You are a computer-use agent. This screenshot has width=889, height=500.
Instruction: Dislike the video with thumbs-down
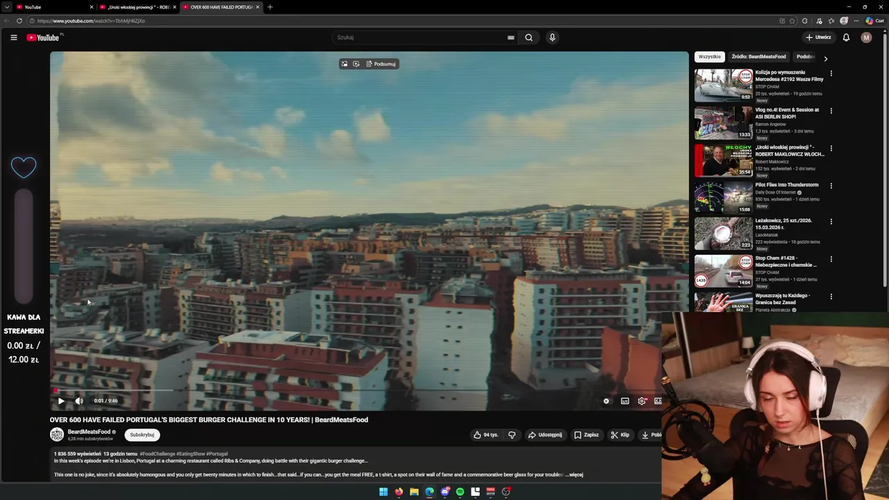pyautogui.click(x=512, y=435)
